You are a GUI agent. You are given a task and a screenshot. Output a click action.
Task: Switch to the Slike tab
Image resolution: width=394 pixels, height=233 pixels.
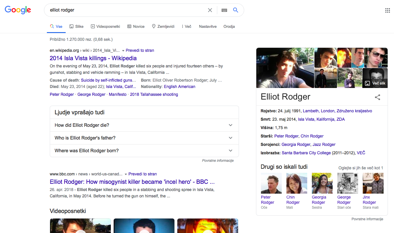(x=76, y=26)
